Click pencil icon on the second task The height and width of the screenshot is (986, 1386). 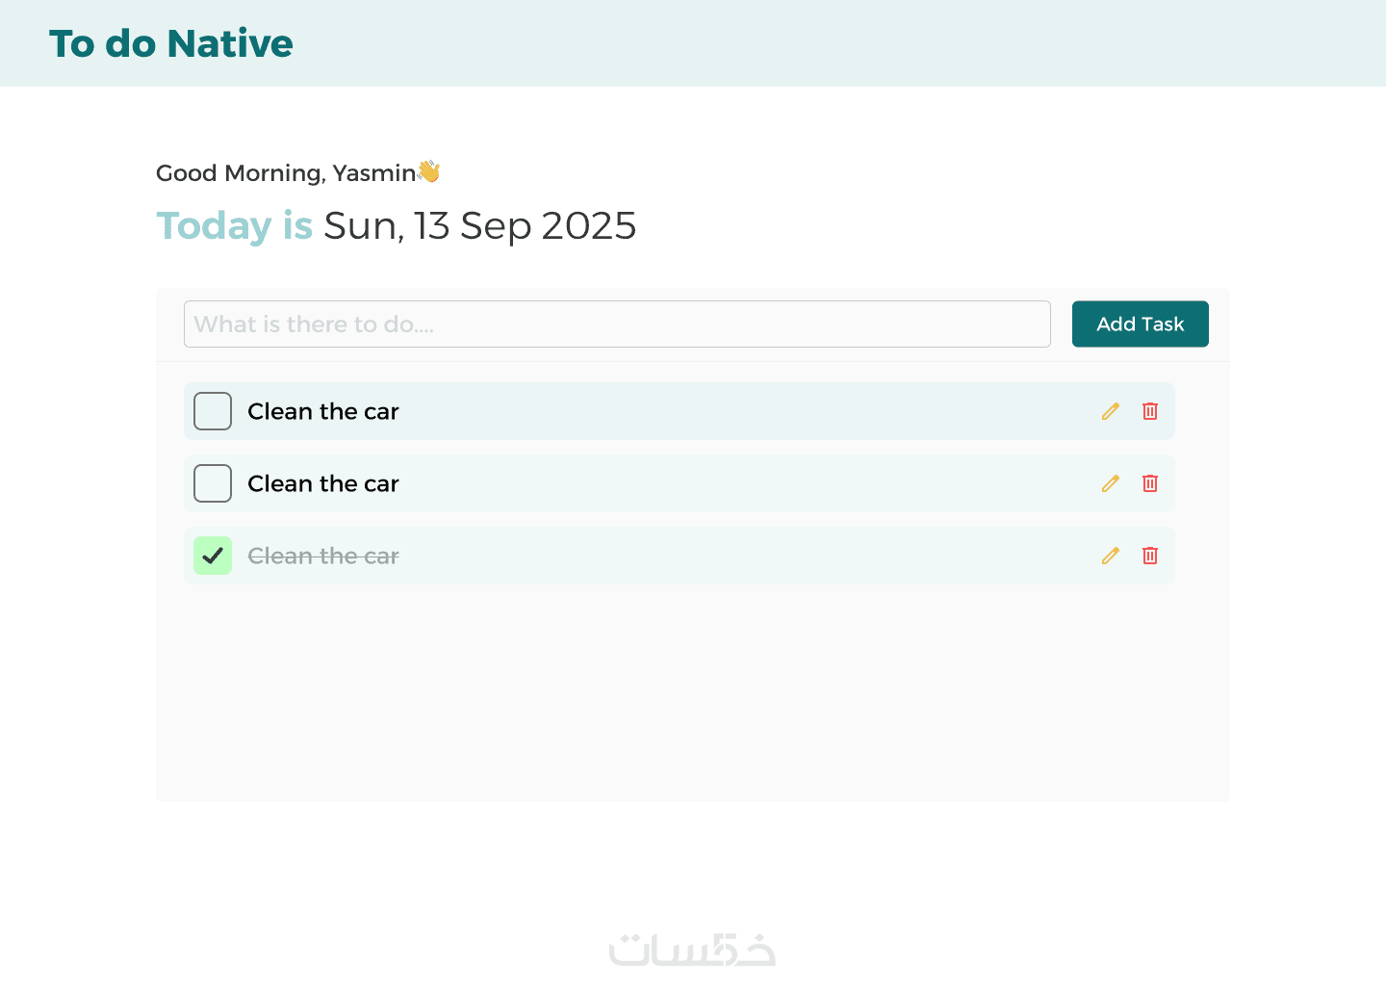click(1111, 483)
